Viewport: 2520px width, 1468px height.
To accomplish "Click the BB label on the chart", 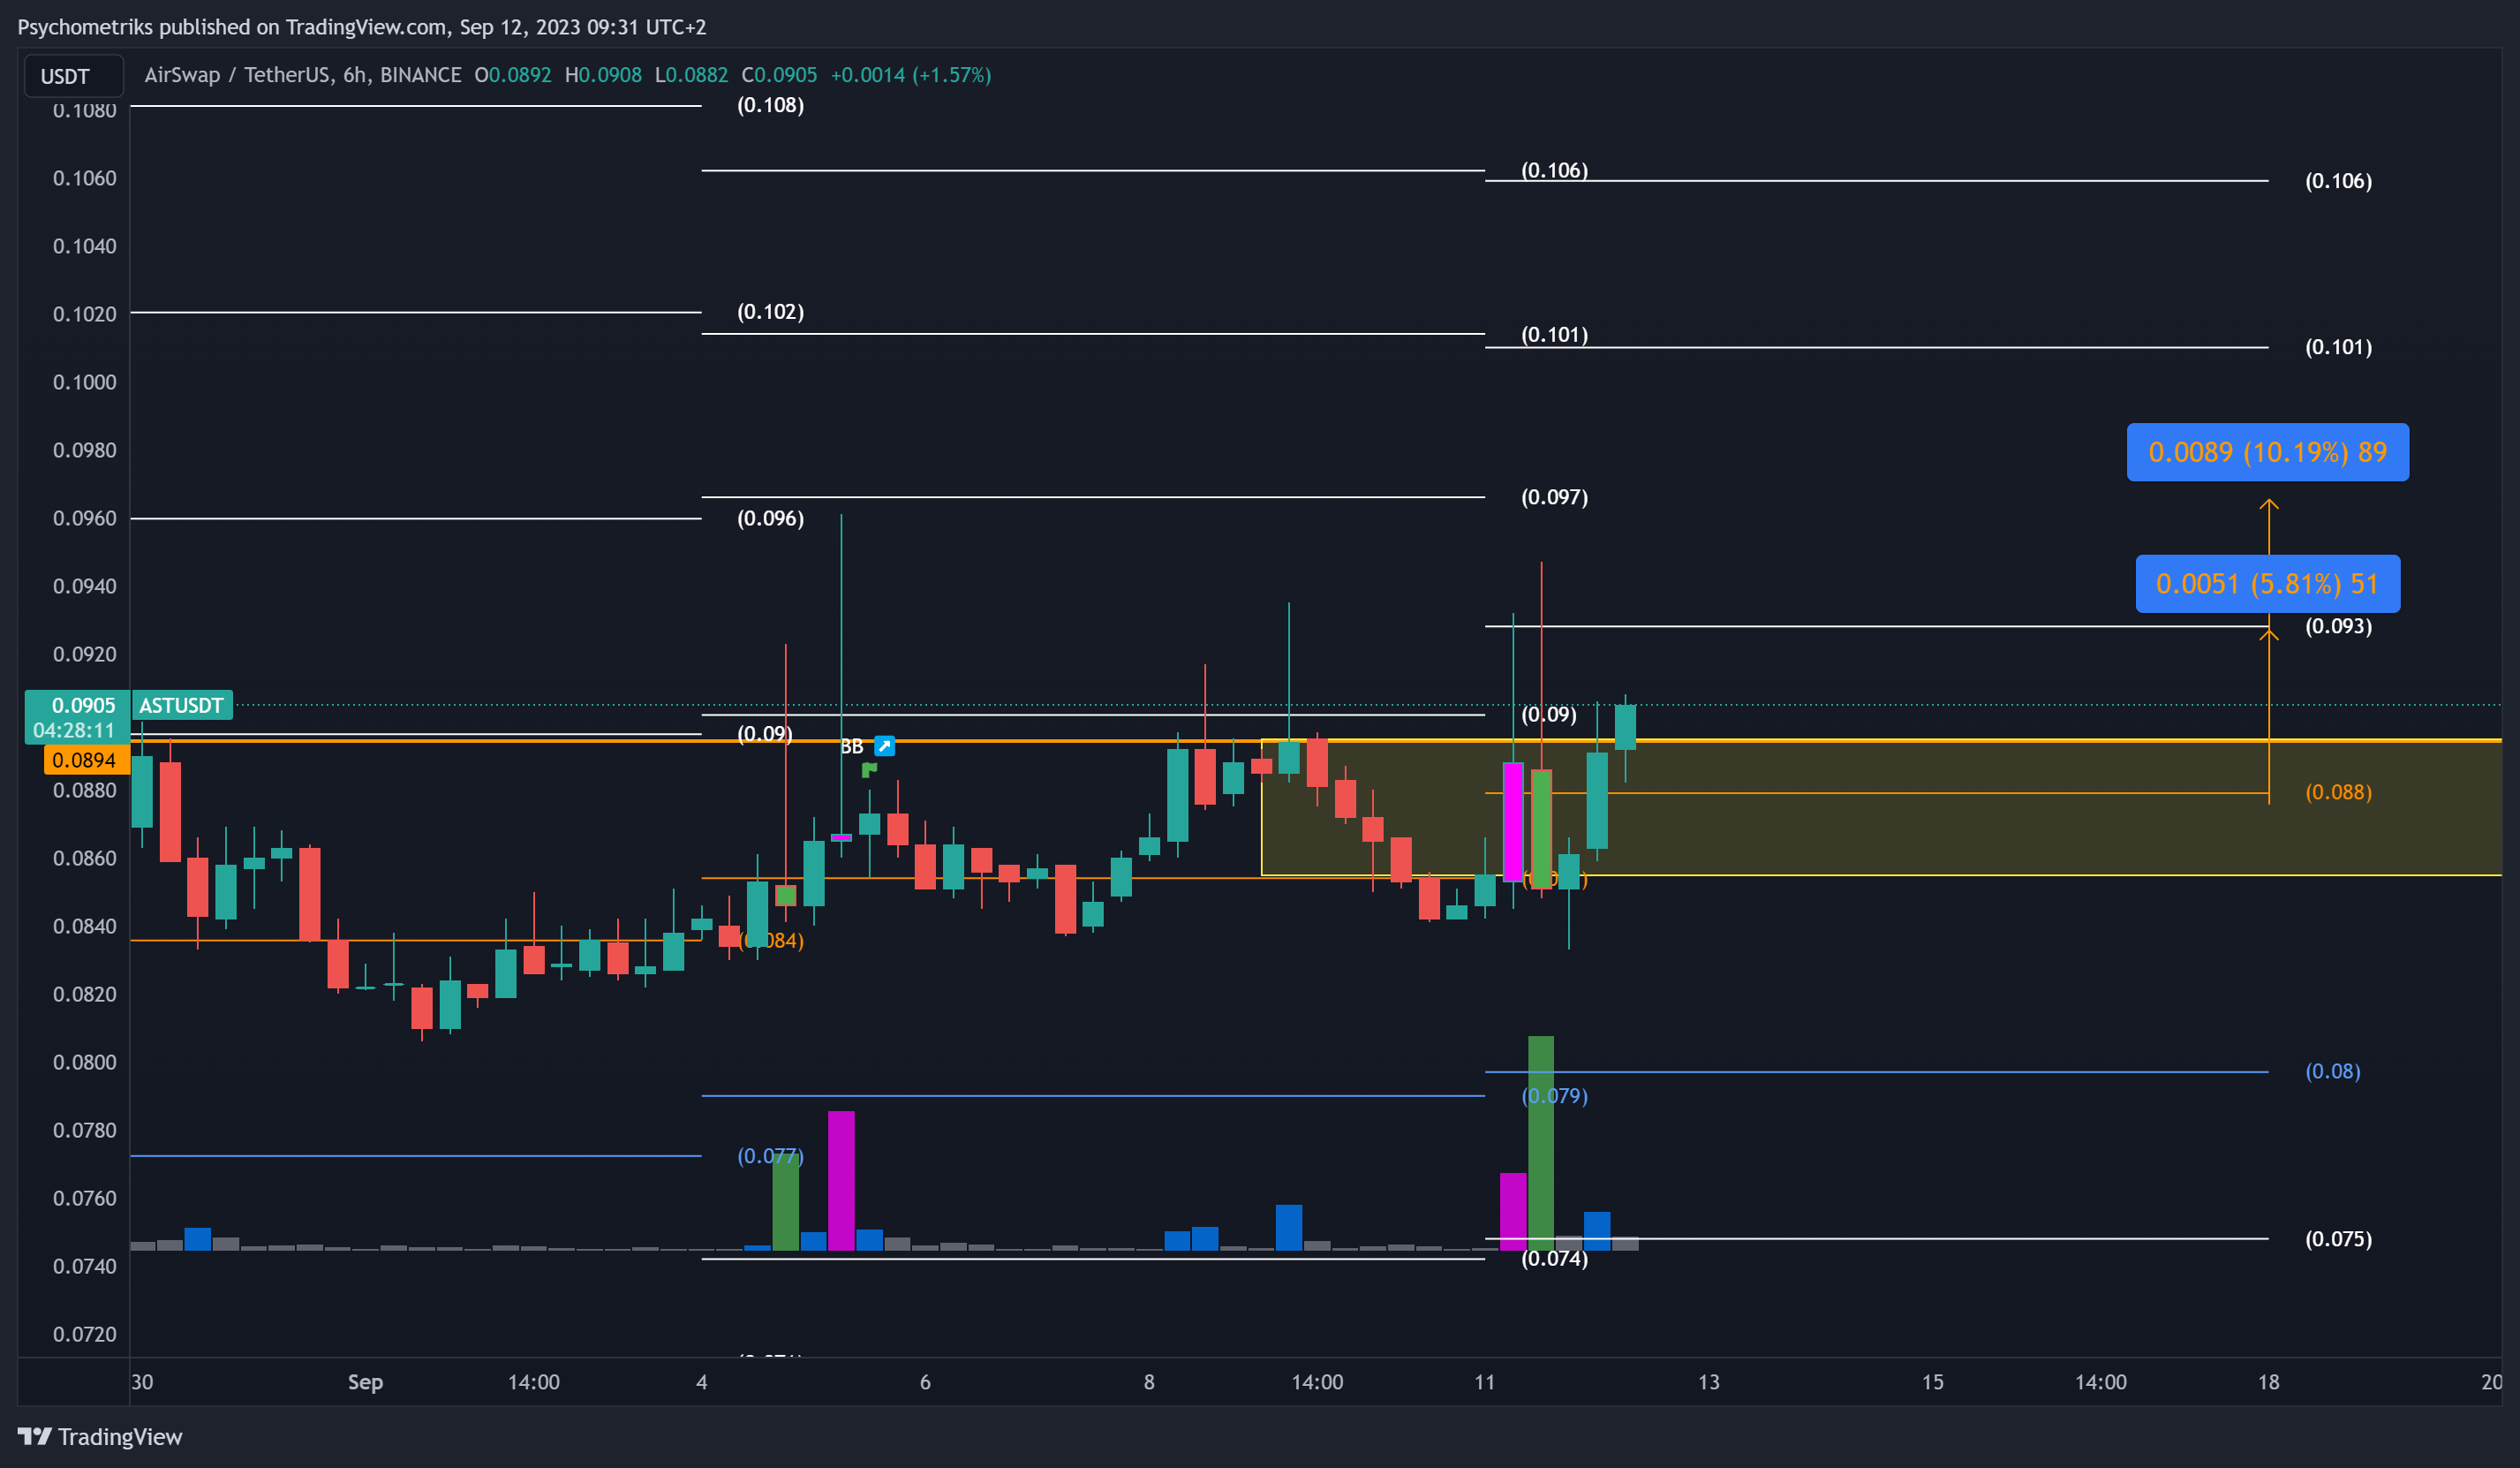I will click(x=851, y=746).
